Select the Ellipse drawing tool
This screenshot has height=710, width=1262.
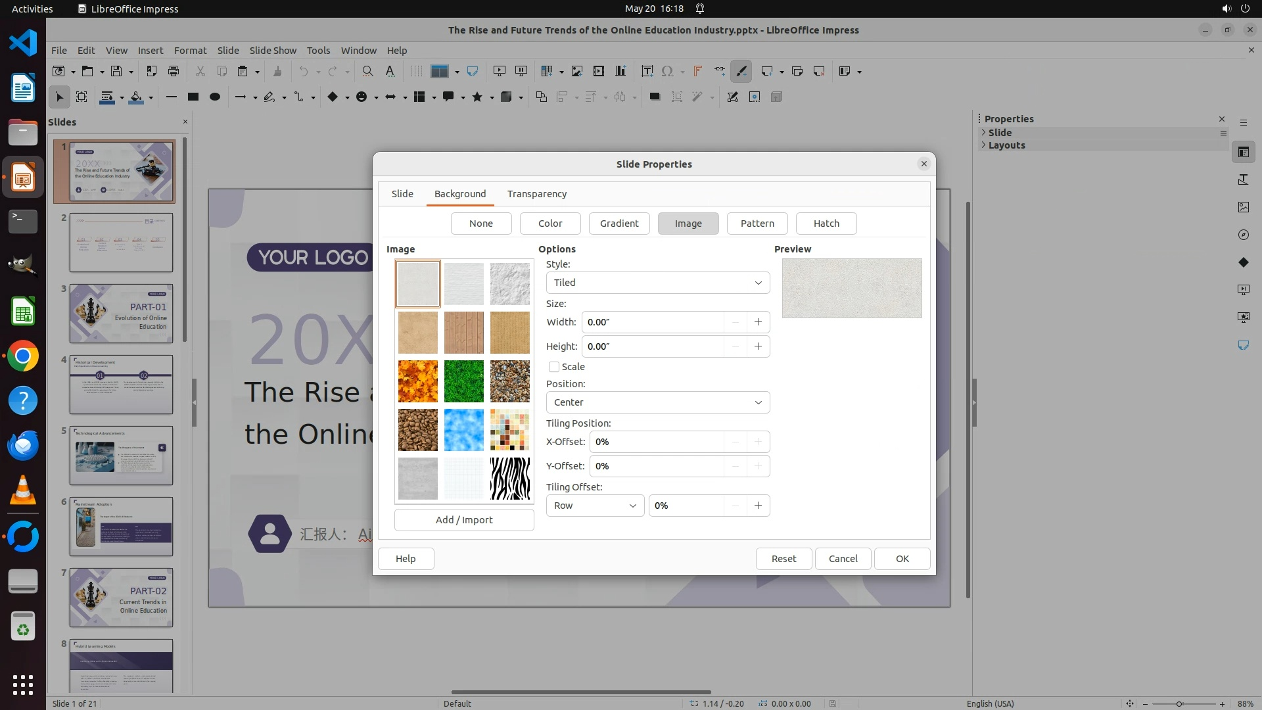pos(214,97)
